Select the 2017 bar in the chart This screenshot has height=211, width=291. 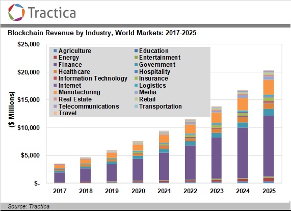60,173
